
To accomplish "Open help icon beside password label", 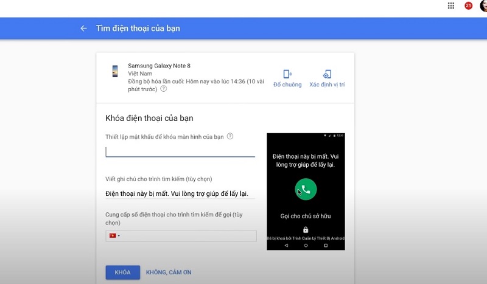I will point(230,136).
